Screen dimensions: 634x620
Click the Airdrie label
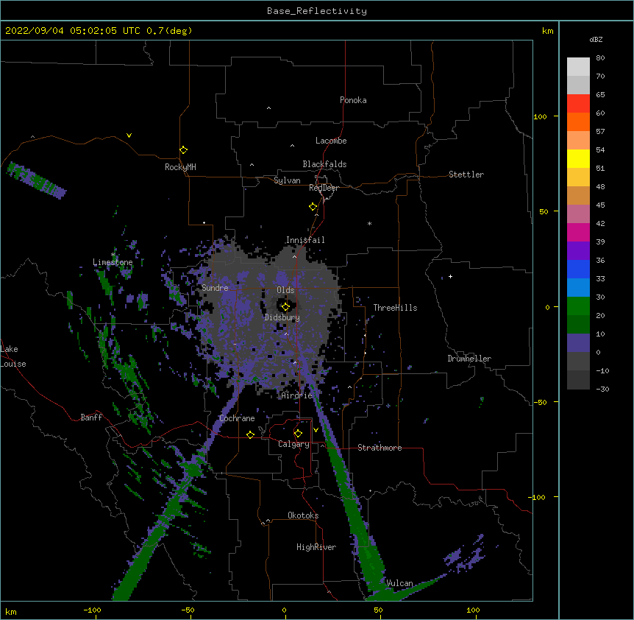[x=297, y=395]
